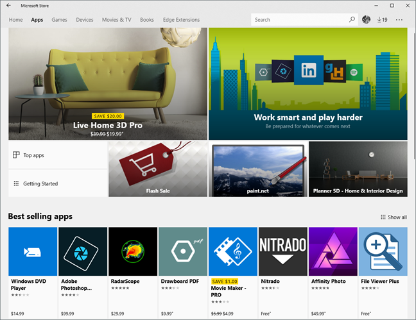Click the RadarScope app name
The width and height of the screenshot is (416, 320).
125,282
